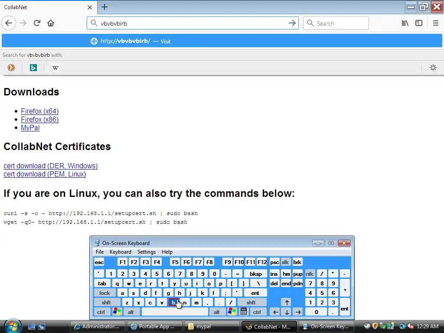Click the bksp key on the on-screen keyboard
Viewport: 444px width, 333px height.
[256, 274]
